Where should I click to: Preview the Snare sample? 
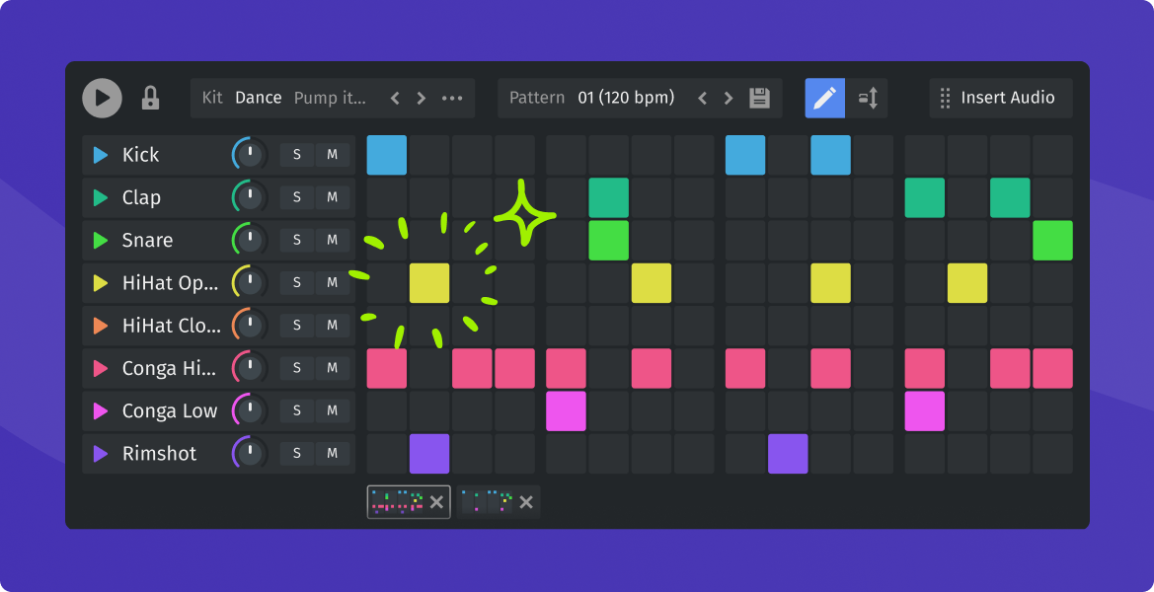click(x=101, y=241)
